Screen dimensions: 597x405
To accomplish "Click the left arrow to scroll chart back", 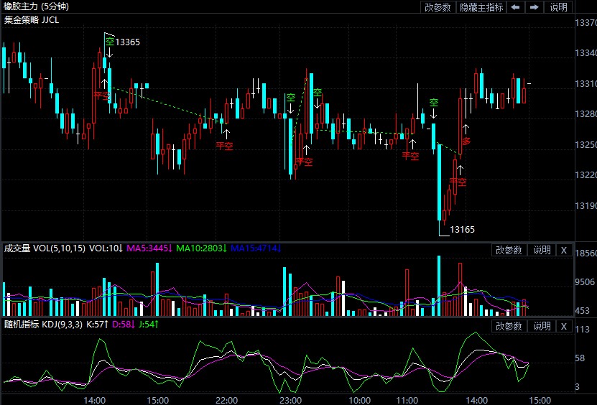I will coord(515,7).
